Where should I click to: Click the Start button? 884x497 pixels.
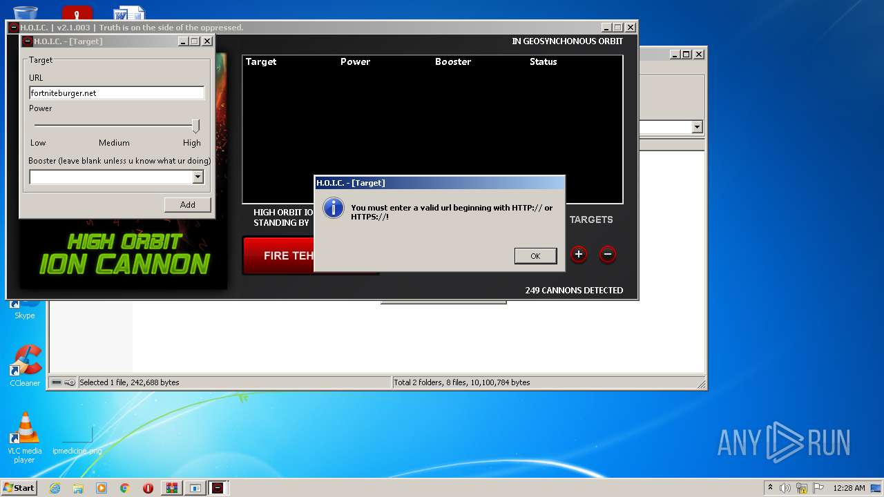point(19,488)
